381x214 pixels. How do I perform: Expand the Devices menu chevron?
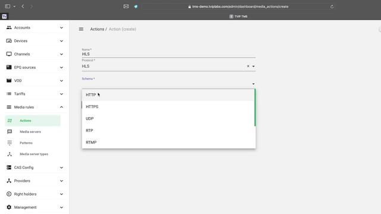pos(61,41)
